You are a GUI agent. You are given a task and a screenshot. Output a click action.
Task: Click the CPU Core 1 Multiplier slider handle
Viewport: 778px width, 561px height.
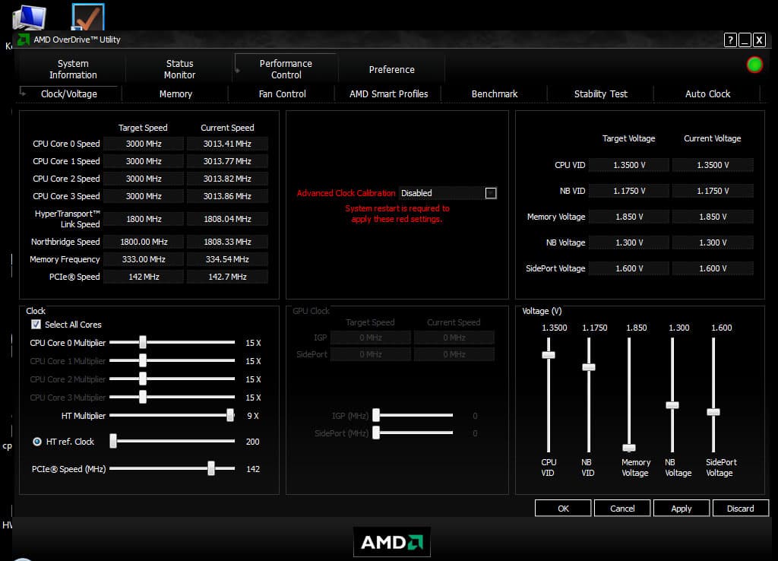tap(143, 360)
